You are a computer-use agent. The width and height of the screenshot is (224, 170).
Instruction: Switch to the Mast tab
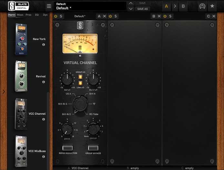click(20, 15)
